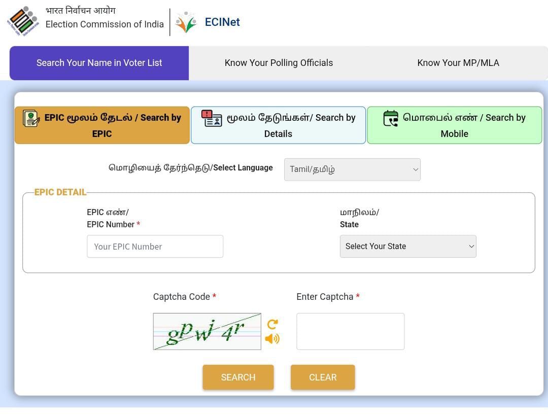This screenshot has width=548, height=416.
Task: Click the Search by Details ID icon
Action: pyautogui.click(x=212, y=118)
